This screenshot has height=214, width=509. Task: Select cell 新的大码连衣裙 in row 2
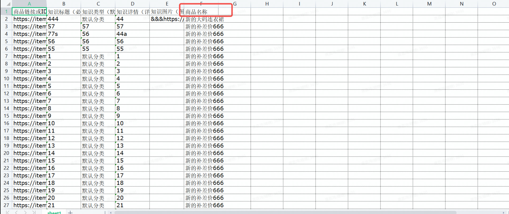coord(201,19)
